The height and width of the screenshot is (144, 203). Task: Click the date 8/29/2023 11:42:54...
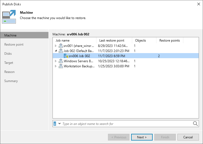(113, 46)
